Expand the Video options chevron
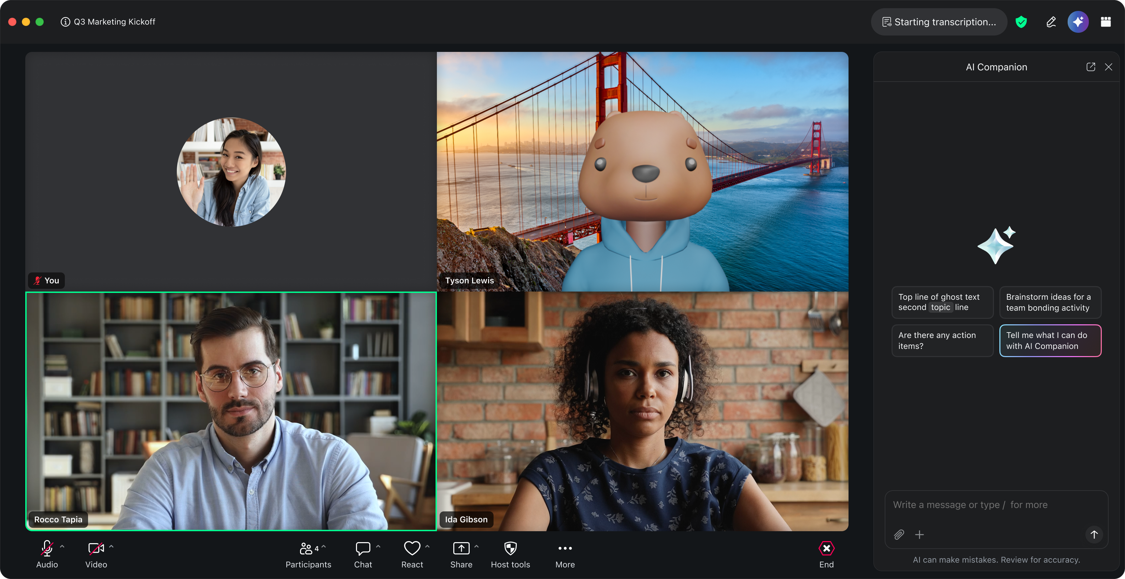Screen dimensions: 1125x579 (x=111, y=546)
